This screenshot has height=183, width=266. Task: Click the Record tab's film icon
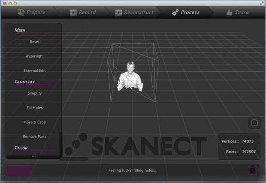pos(73,12)
